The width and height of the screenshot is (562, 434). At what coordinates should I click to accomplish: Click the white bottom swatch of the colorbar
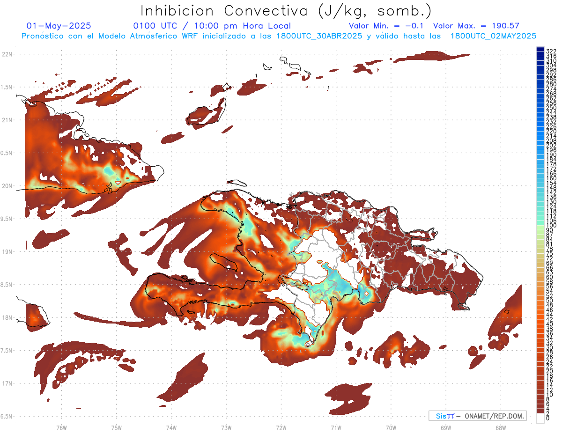[540, 418]
